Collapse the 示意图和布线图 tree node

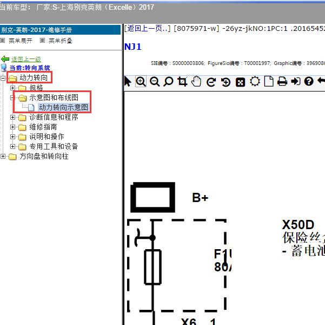point(12,97)
